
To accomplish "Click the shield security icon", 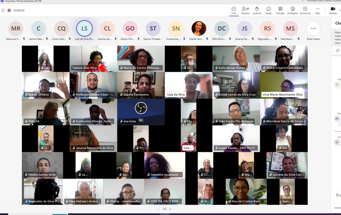I will coord(3,10).
